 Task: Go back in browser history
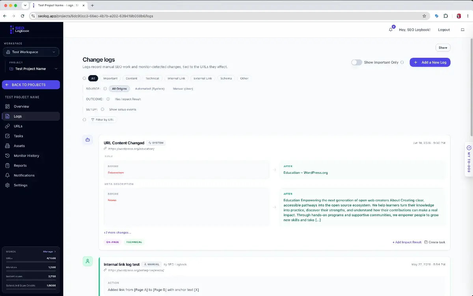click(x=5, y=16)
